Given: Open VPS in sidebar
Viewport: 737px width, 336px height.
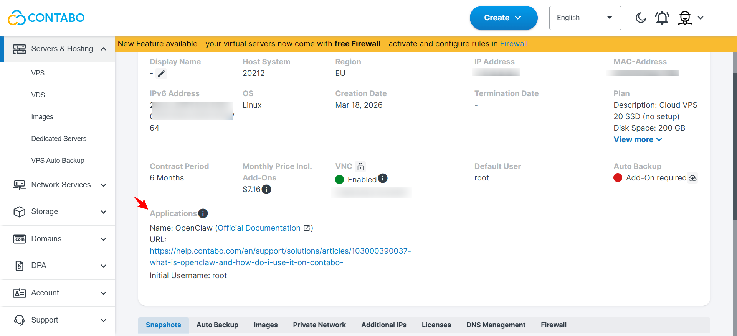Looking at the screenshot, I should 38,73.
